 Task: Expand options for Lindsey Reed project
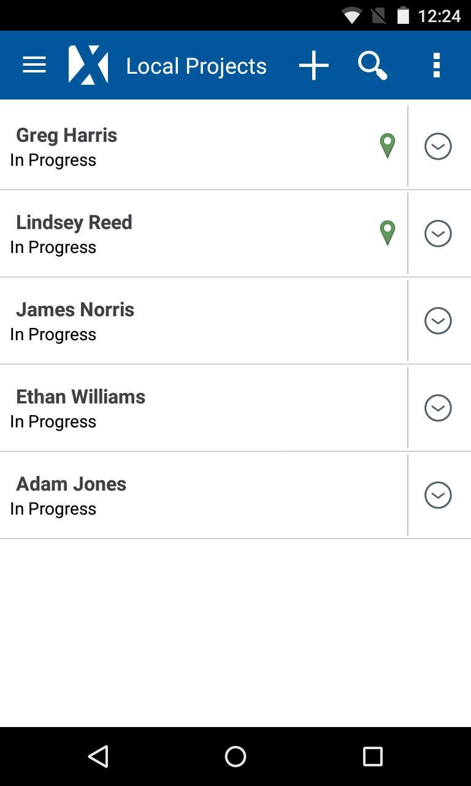[438, 233]
